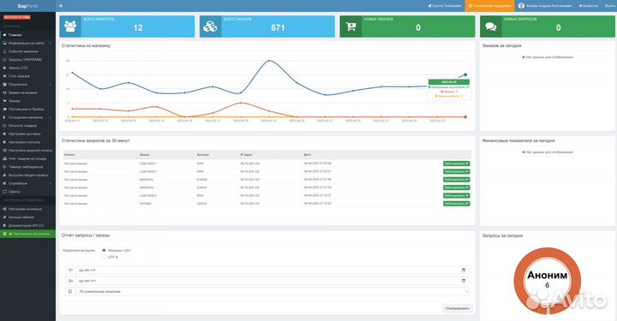
Task: Open Группа Телеграмма in the top bar
Action: coord(444,6)
